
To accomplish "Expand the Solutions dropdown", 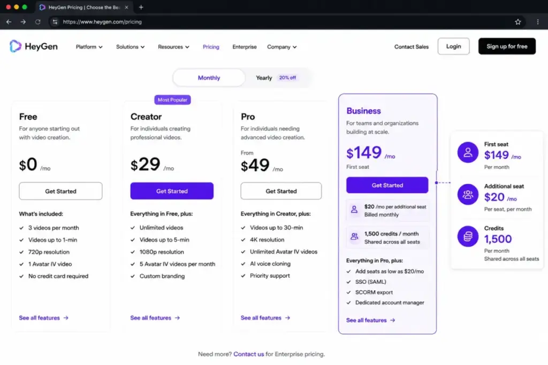I will point(131,46).
